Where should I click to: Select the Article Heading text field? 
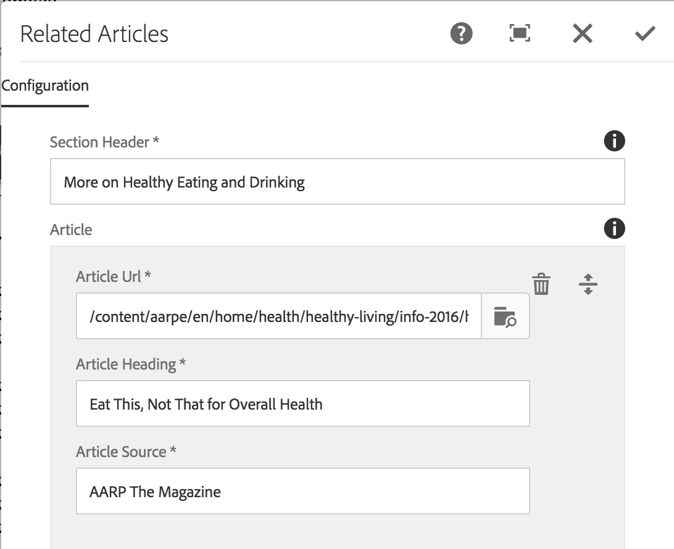(303, 404)
